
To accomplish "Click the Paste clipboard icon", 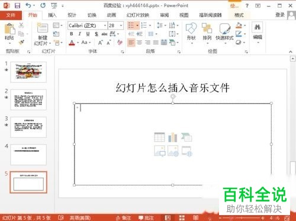I will 9,29.
